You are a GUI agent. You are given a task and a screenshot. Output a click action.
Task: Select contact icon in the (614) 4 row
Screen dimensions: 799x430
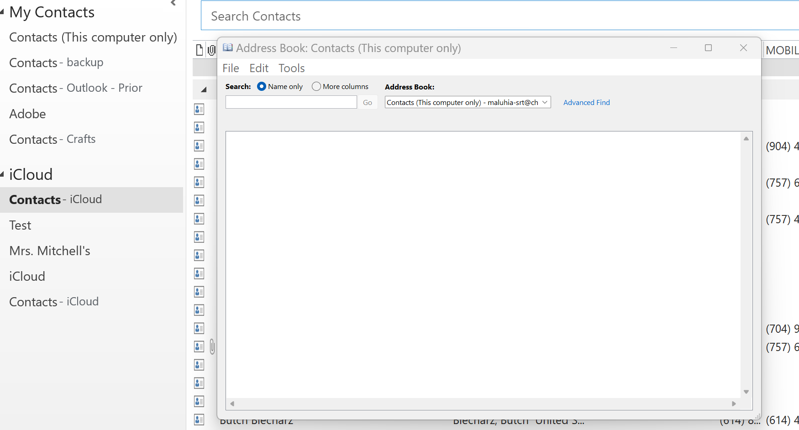pyautogui.click(x=199, y=420)
